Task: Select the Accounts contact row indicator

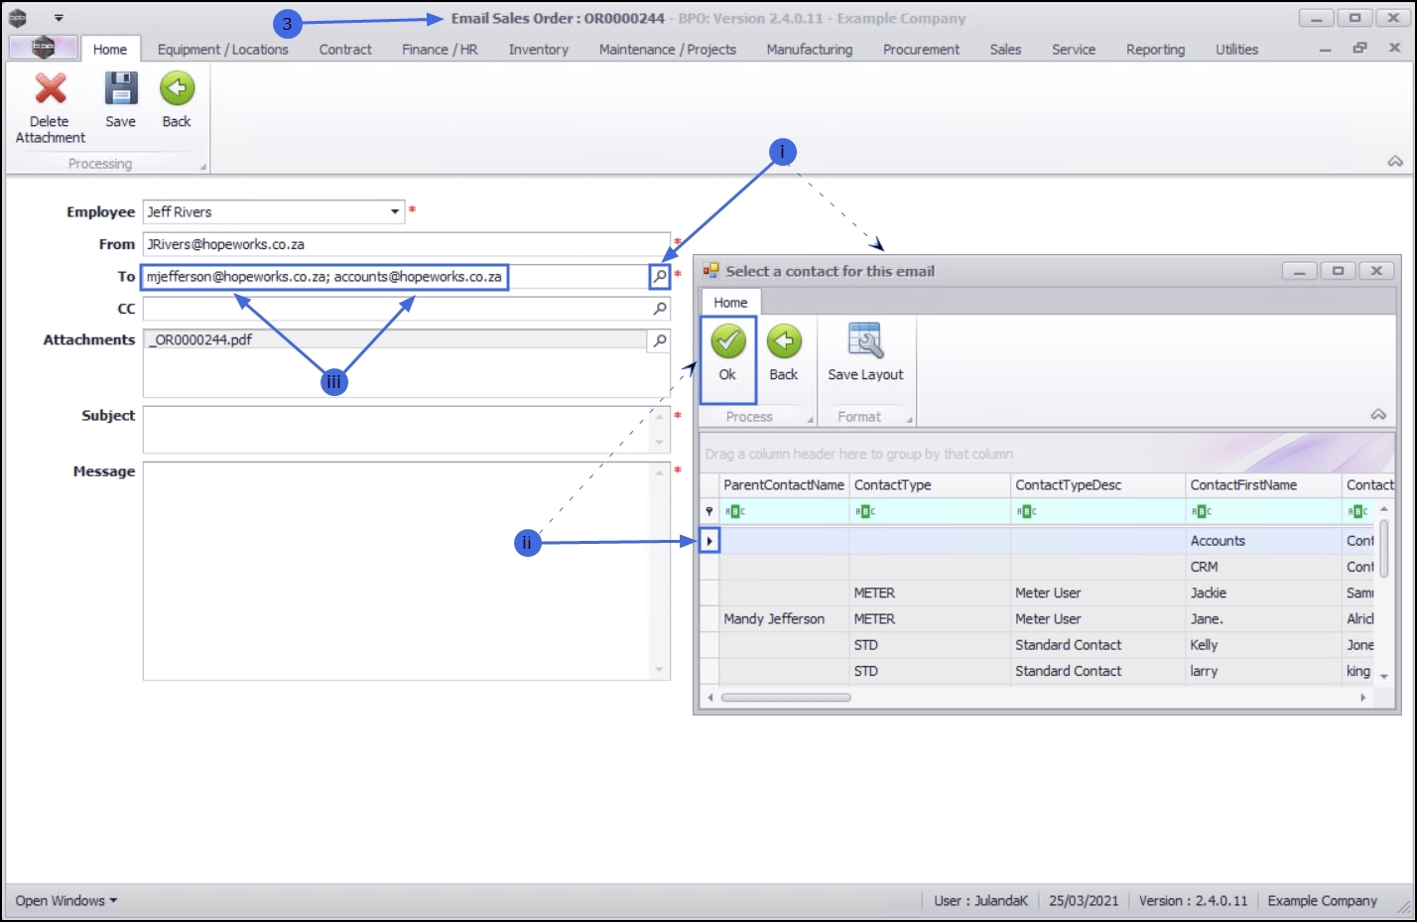Action: pos(709,541)
